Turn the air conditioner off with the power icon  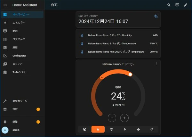[152, 129]
